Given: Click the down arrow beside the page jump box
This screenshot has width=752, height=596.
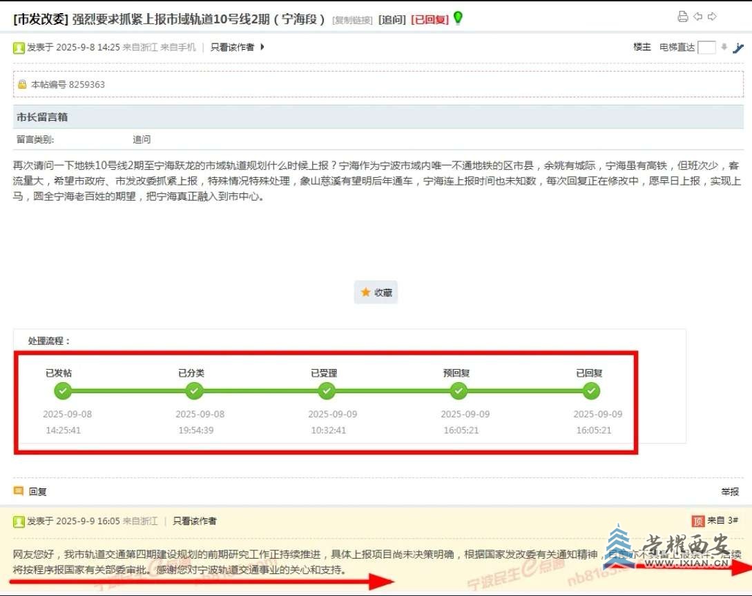Looking at the screenshot, I should pyautogui.click(x=724, y=47).
